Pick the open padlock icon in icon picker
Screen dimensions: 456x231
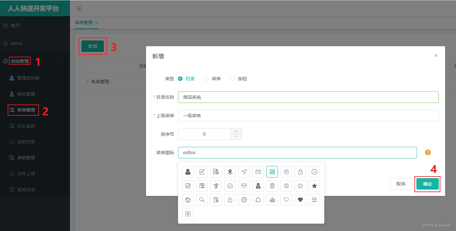[230, 200]
